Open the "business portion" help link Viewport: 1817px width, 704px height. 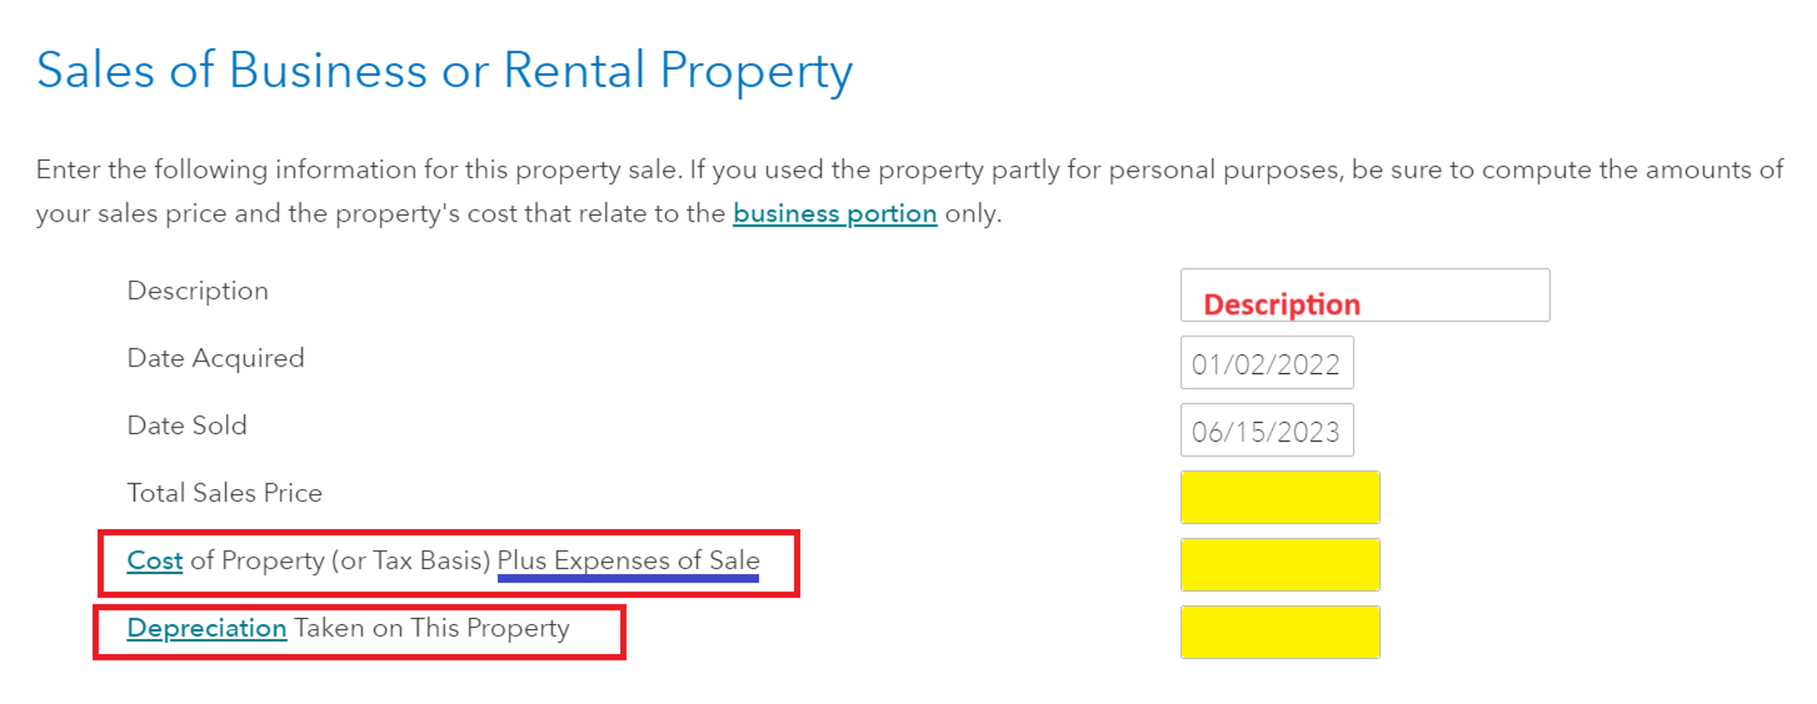pos(834,214)
